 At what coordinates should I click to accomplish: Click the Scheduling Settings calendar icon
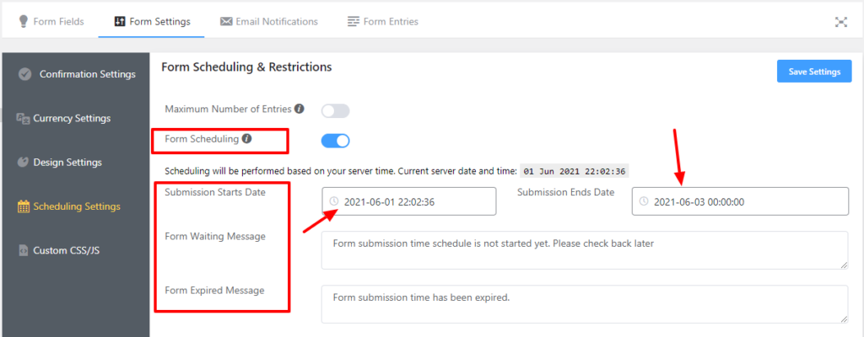click(24, 206)
